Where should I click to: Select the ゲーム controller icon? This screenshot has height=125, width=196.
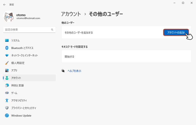coord(7,93)
